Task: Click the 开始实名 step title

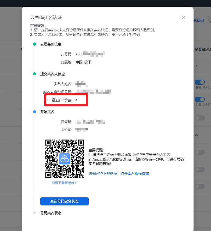Action: click(47, 112)
